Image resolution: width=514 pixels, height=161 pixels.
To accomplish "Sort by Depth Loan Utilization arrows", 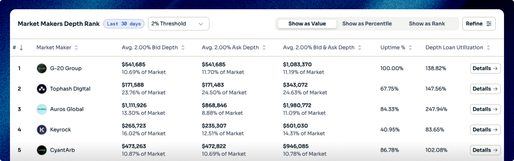I will click(x=488, y=47).
